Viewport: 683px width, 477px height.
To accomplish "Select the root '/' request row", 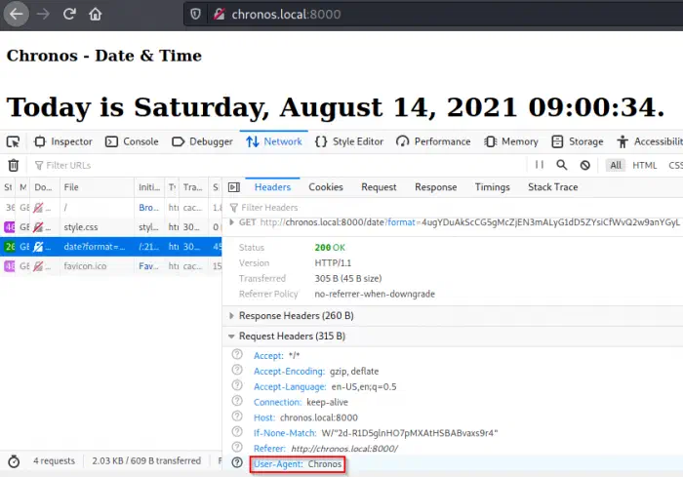I will (111, 208).
